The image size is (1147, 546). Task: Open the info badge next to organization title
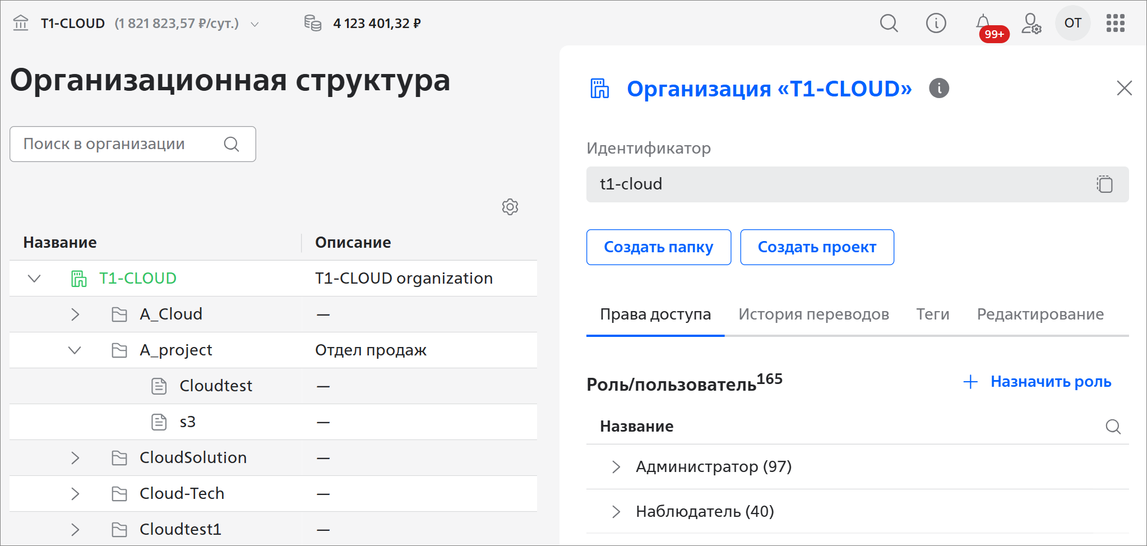pyautogui.click(x=939, y=88)
